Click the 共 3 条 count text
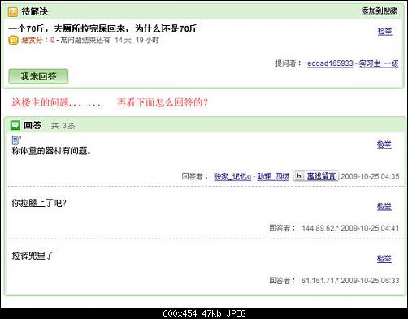Image resolution: width=408 pixels, height=319 pixels. click(63, 126)
